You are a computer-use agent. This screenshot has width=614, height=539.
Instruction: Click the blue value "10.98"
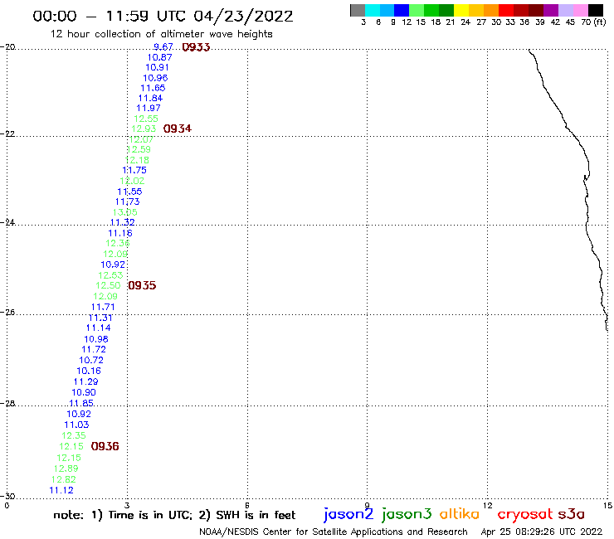tap(96, 339)
